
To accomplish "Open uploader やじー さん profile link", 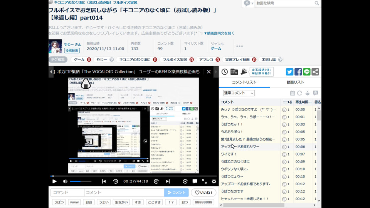I will pyautogui.click(x=73, y=44).
